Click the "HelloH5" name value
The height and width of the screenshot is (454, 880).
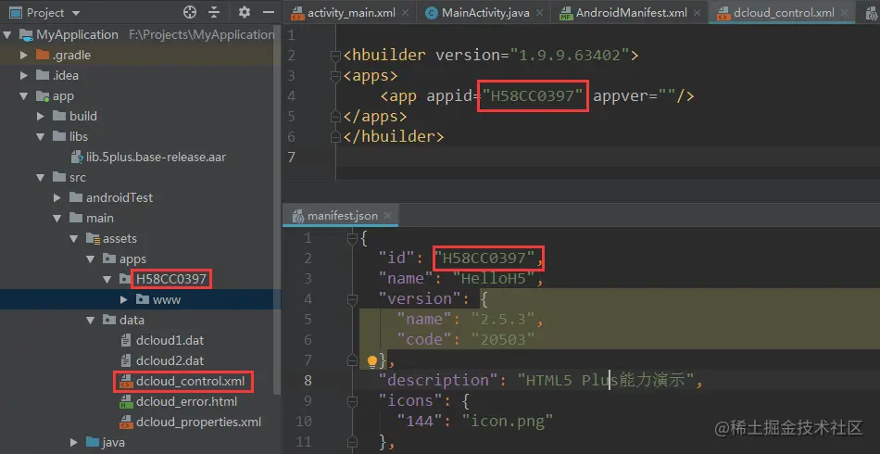[495, 278]
